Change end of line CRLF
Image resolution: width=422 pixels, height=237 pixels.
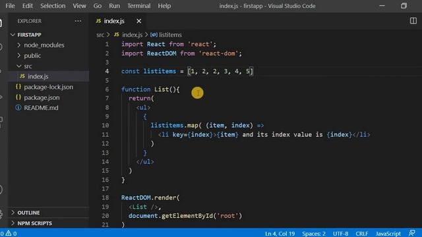pyautogui.click(x=362, y=234)
